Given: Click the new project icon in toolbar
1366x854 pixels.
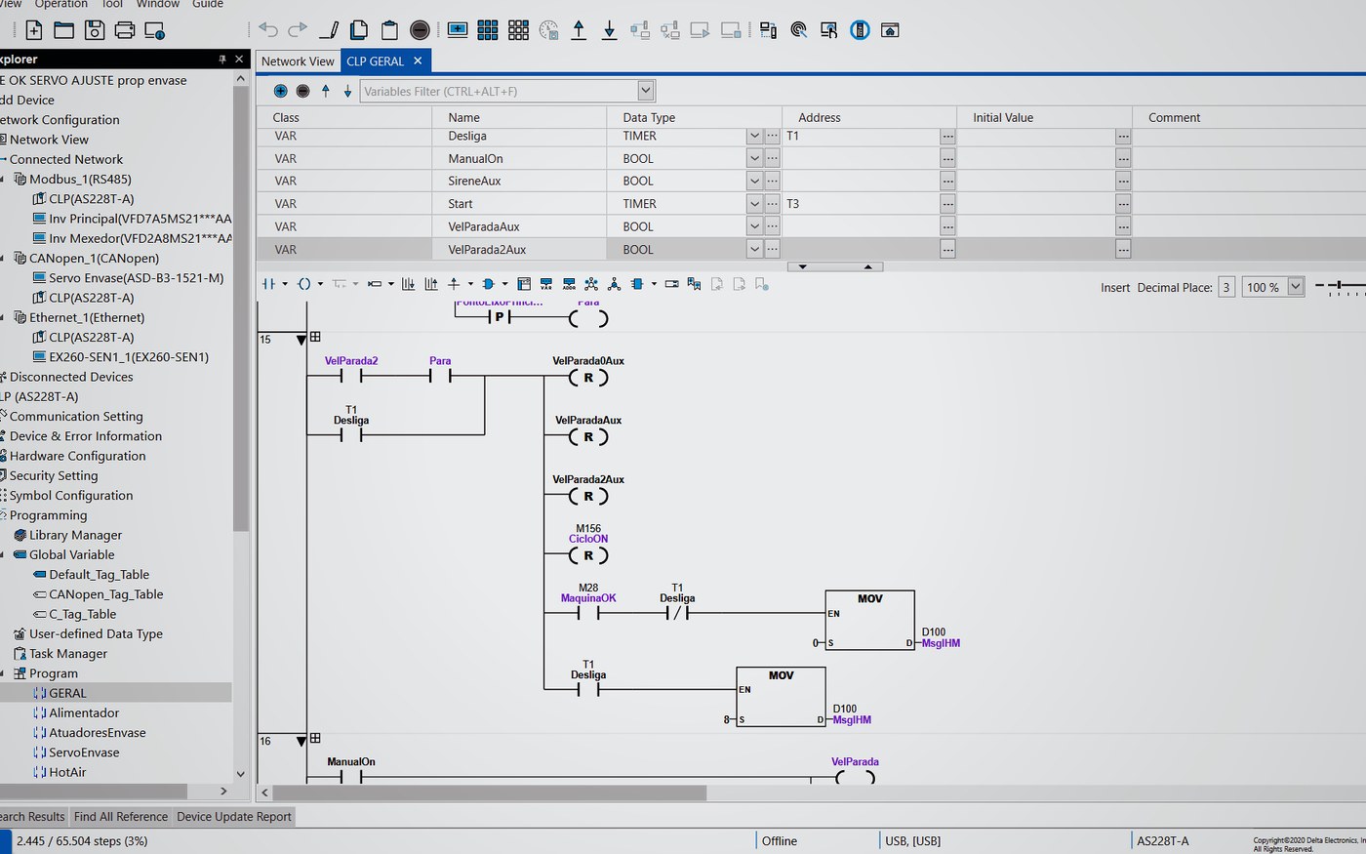Looking at the screenshot, I should click(x=33, y=30).
